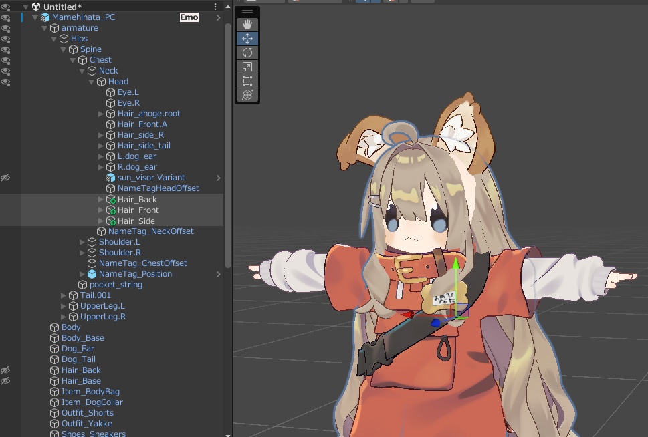Expand Hair_ahoge.root
Image resolution: width=648 pixels, height=437 pixels.
click(100, 114)
